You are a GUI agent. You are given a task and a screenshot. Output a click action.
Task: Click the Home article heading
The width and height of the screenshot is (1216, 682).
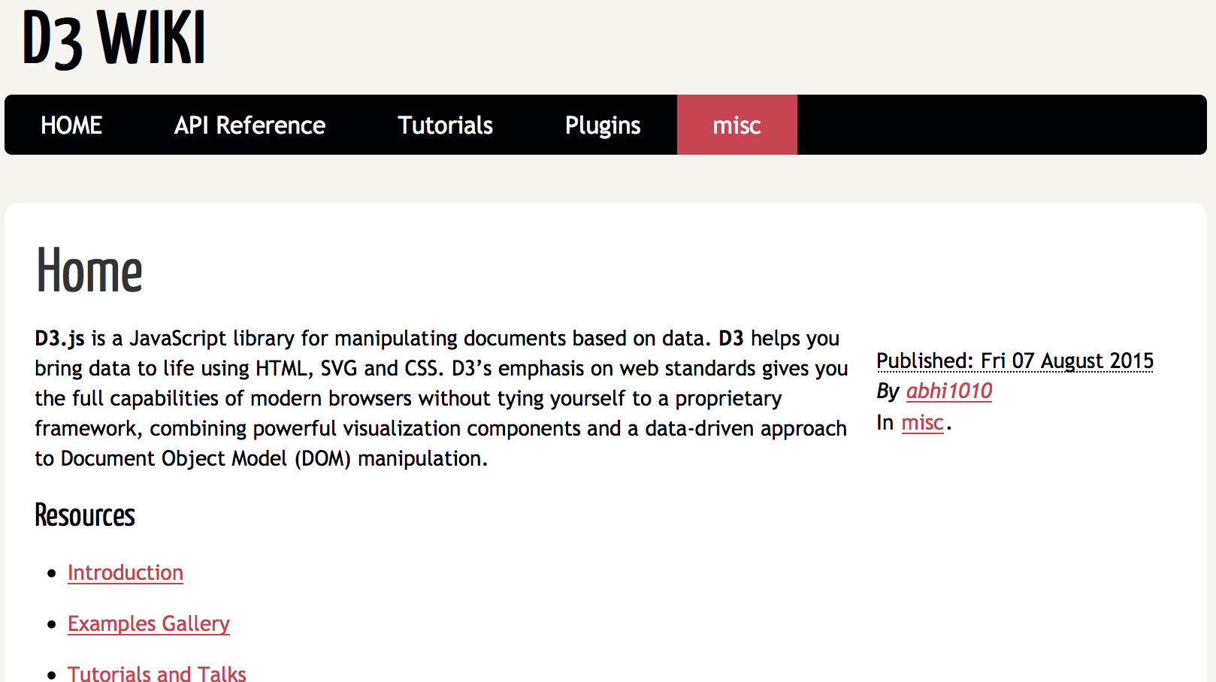tap(89, 270)
